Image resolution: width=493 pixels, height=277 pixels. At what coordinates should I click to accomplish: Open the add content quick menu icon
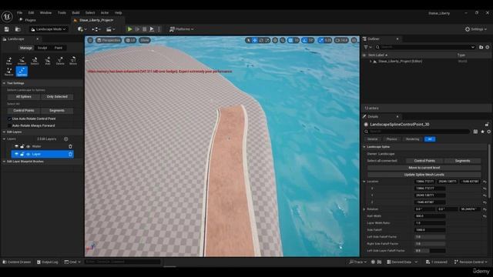pos(82,29)
